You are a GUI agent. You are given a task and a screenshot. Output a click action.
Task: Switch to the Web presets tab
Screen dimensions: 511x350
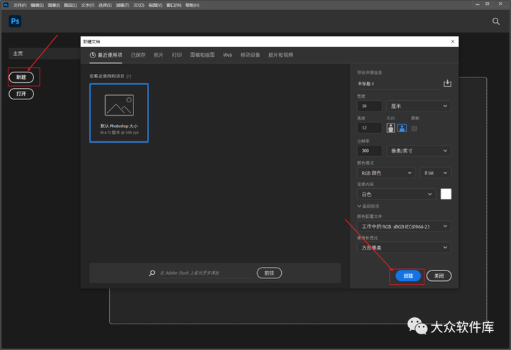(228, 55)
